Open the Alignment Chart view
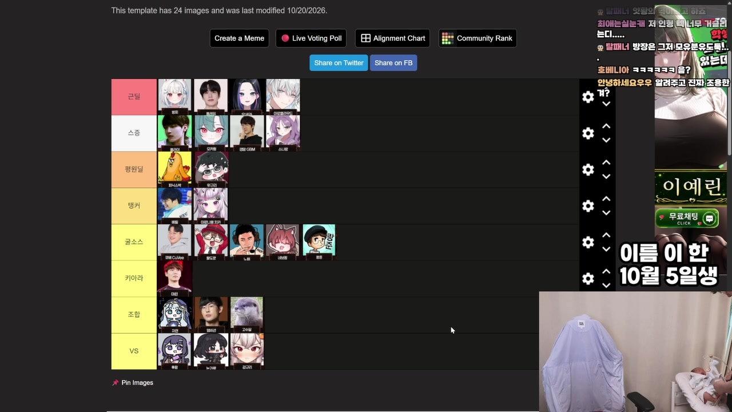Viewport: 732px width, 412px height. tap(392, 38)
